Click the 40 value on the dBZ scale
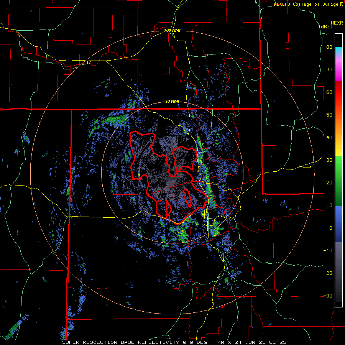The image size is (345, 345). pyautogui.click(x=329, y=138)
